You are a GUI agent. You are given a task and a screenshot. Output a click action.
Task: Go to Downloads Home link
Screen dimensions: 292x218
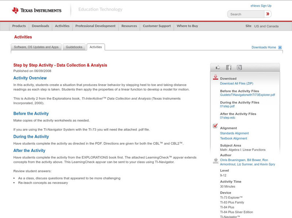pos(264,47)
